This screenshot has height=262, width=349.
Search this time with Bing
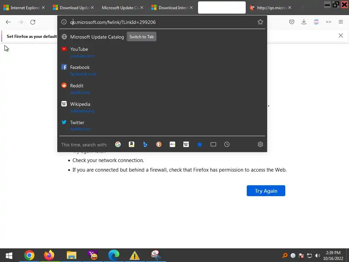[145, 144]
